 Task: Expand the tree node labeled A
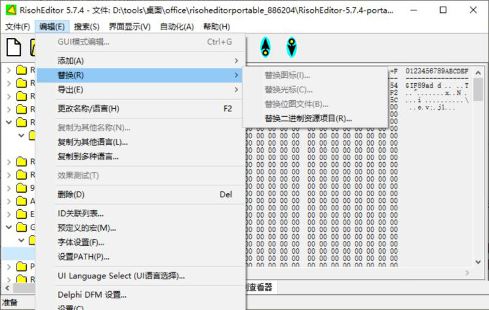pos(9,201)
